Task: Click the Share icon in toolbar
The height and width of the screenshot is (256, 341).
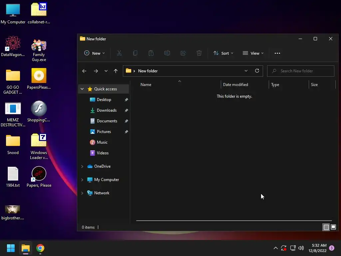Action: [x=183, y=53]
